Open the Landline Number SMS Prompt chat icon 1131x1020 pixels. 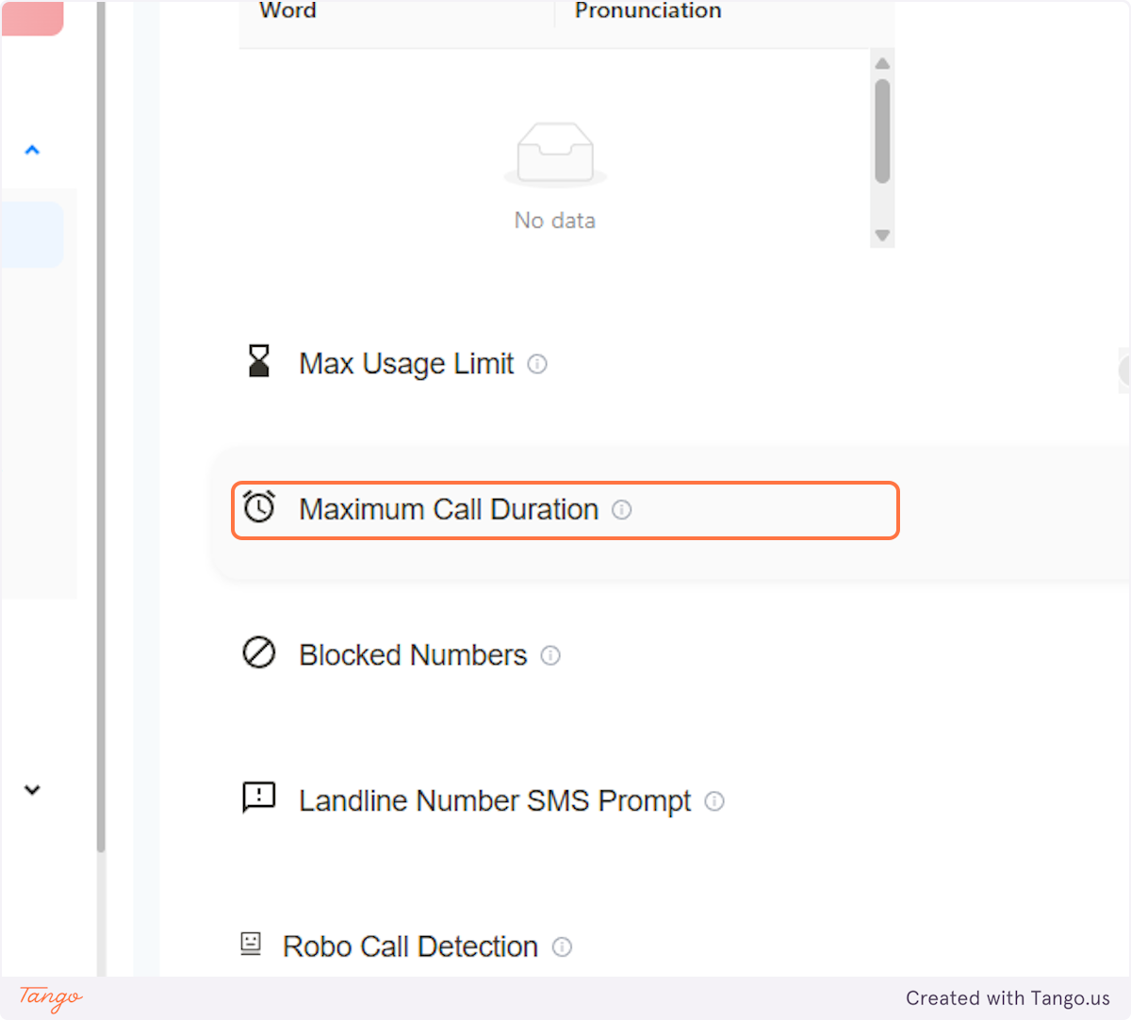(x=259, y=798)
